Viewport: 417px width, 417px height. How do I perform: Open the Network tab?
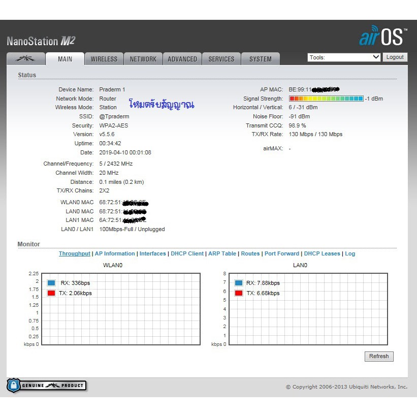(143, 59)
